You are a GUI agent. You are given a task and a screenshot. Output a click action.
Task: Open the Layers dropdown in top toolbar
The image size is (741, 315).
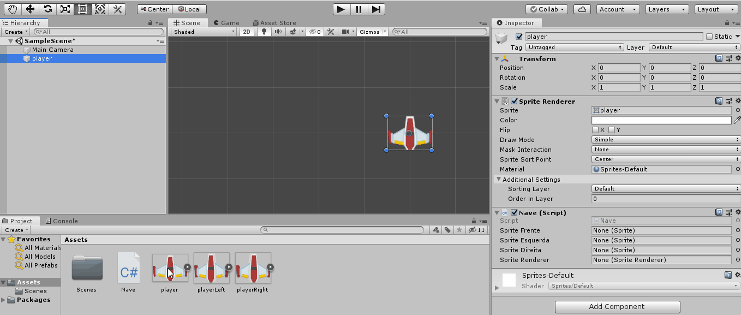point(667,9)
